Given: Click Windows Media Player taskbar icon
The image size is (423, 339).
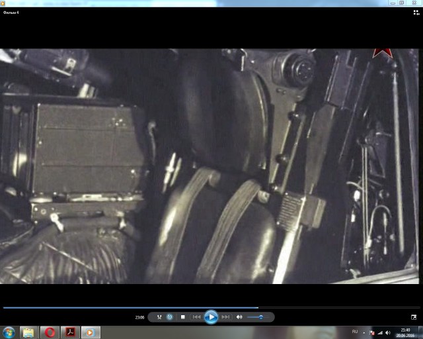Looking at the screenshot, I should click(x=90, y=332).
